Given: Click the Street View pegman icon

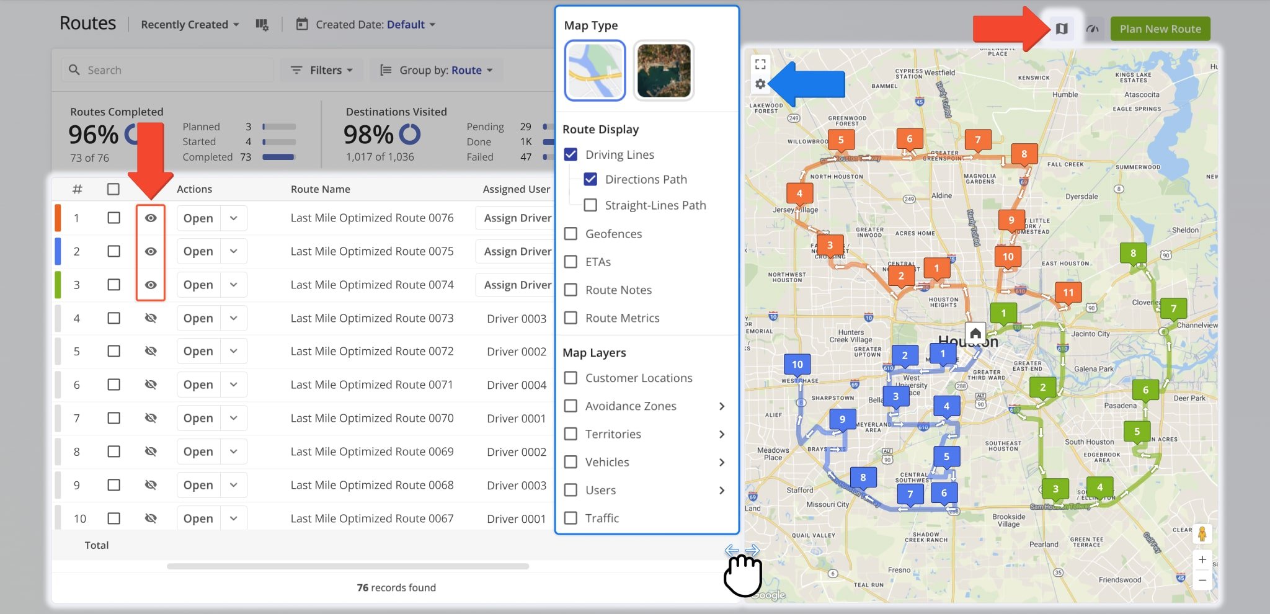Looking at the screenshot, I should coord(1202,534).
